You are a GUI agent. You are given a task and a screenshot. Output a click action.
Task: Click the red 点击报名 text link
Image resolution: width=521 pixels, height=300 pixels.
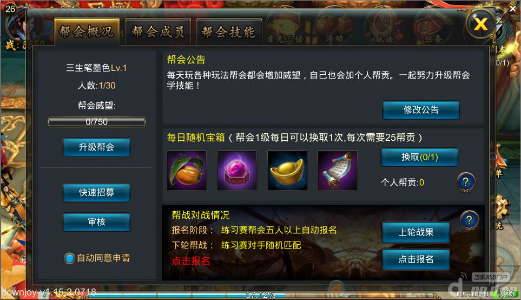pyautogui.click(x=191, y=261)
